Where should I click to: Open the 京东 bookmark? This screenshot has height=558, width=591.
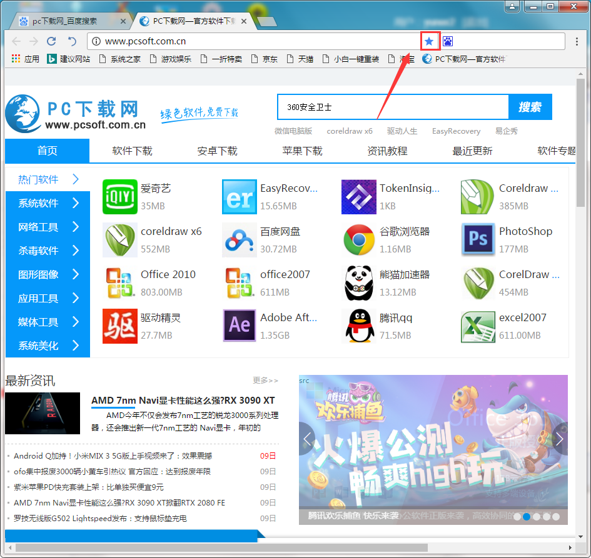pyautogui.click(x=264, y=59)
